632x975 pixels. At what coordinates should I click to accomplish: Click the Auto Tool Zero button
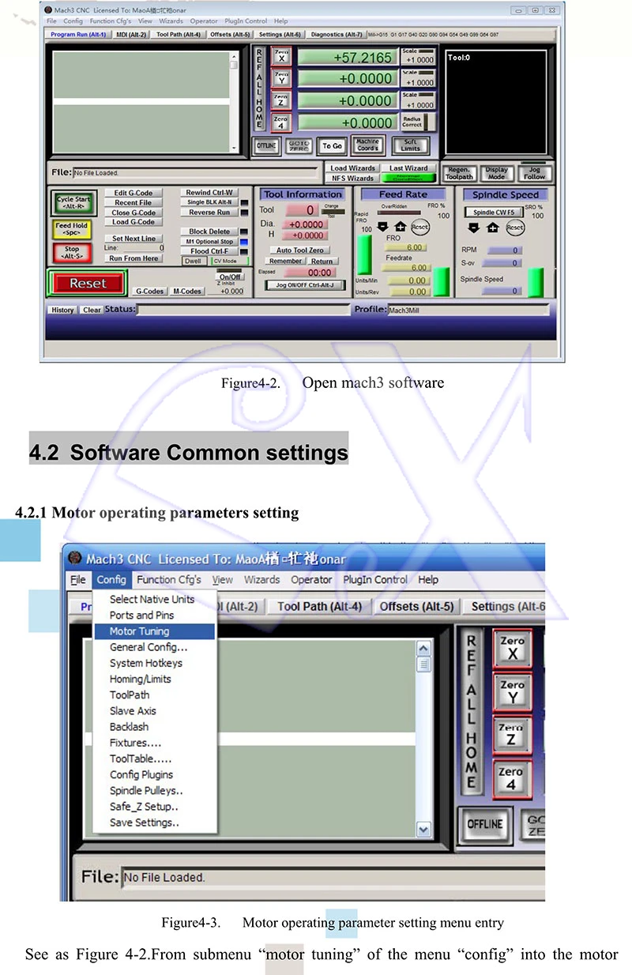click(300, 250)
